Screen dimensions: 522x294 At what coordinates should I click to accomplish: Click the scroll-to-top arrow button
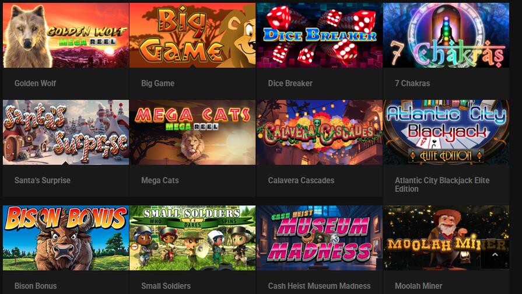(495, 255)
